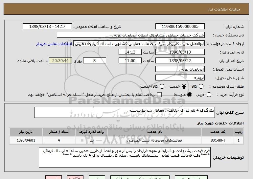Click the بازگشت button at the bottom

75,177
